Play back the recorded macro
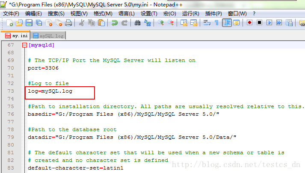Viewport: 305px width, 173px height. pos(269,23)
